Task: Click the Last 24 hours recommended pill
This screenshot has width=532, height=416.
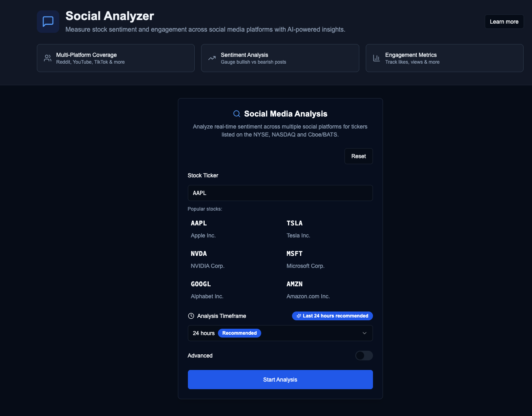Action: point(332,316)
